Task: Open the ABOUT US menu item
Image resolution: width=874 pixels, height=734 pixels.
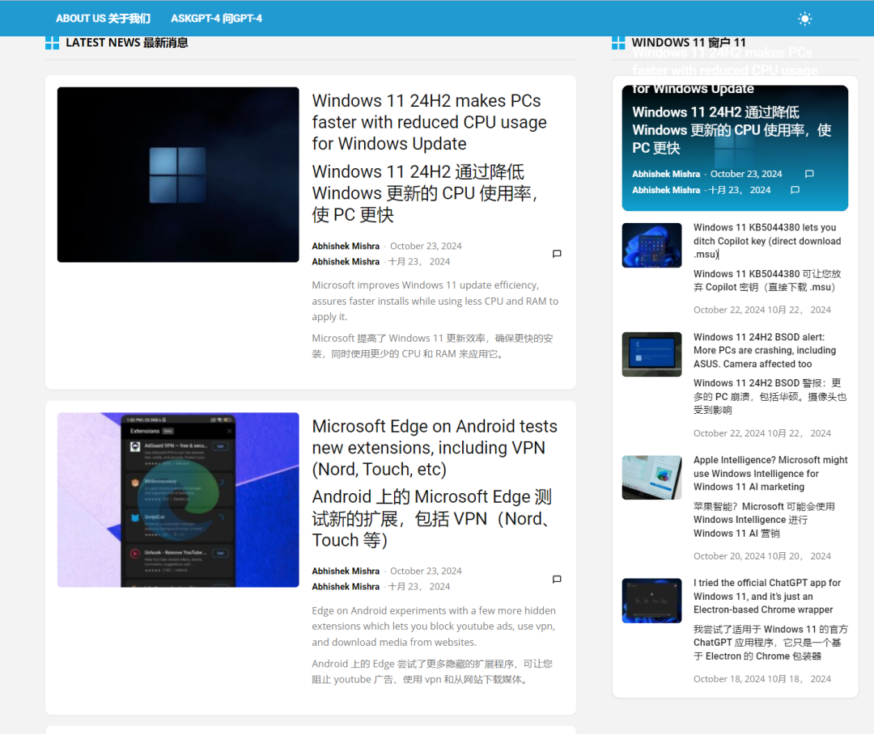Action: 103,19
